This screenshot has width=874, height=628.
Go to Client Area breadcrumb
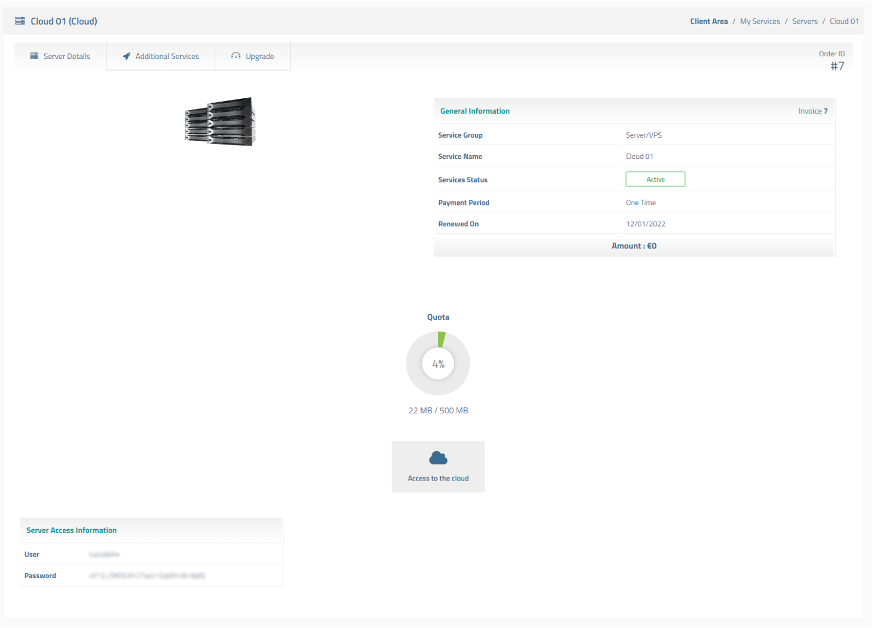708,21
